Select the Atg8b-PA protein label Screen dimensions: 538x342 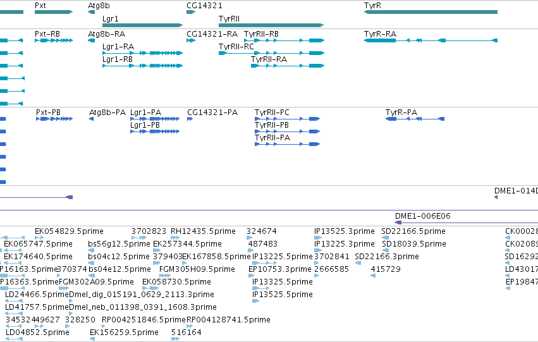pos(107,113)
